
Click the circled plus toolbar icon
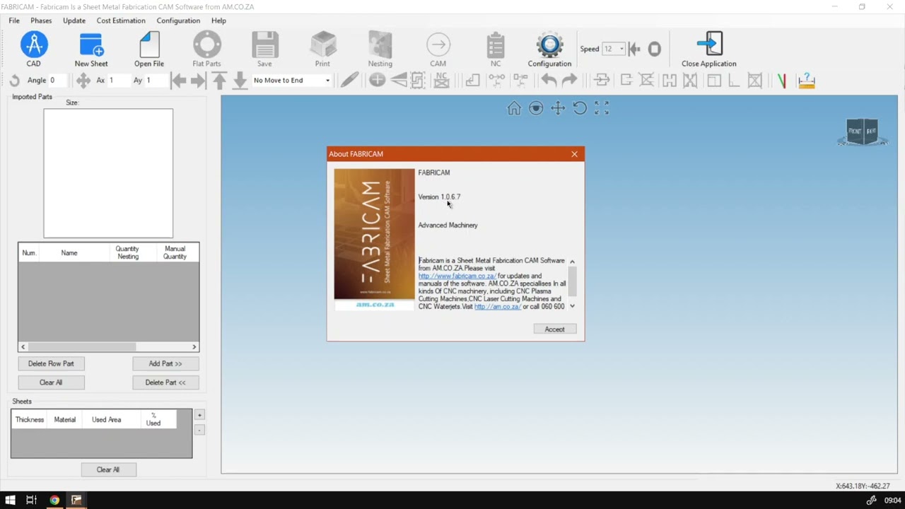coord(377,81)
